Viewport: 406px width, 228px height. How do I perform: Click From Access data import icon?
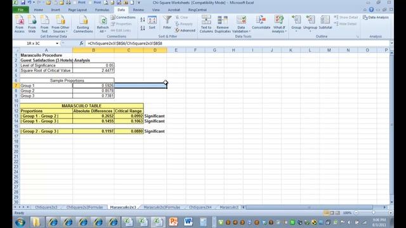(20, 24)
